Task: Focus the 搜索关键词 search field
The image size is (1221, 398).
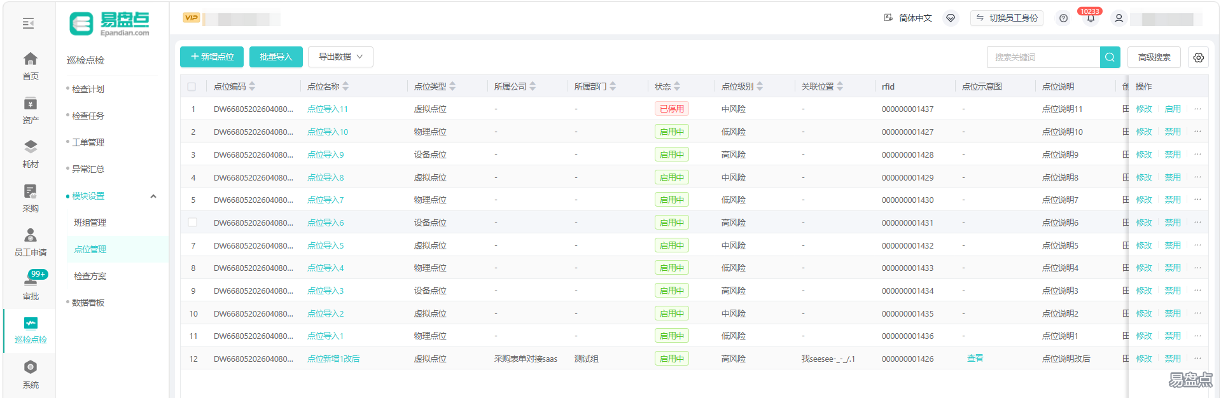Action: pyautogui.click(x=1043, y=57)
